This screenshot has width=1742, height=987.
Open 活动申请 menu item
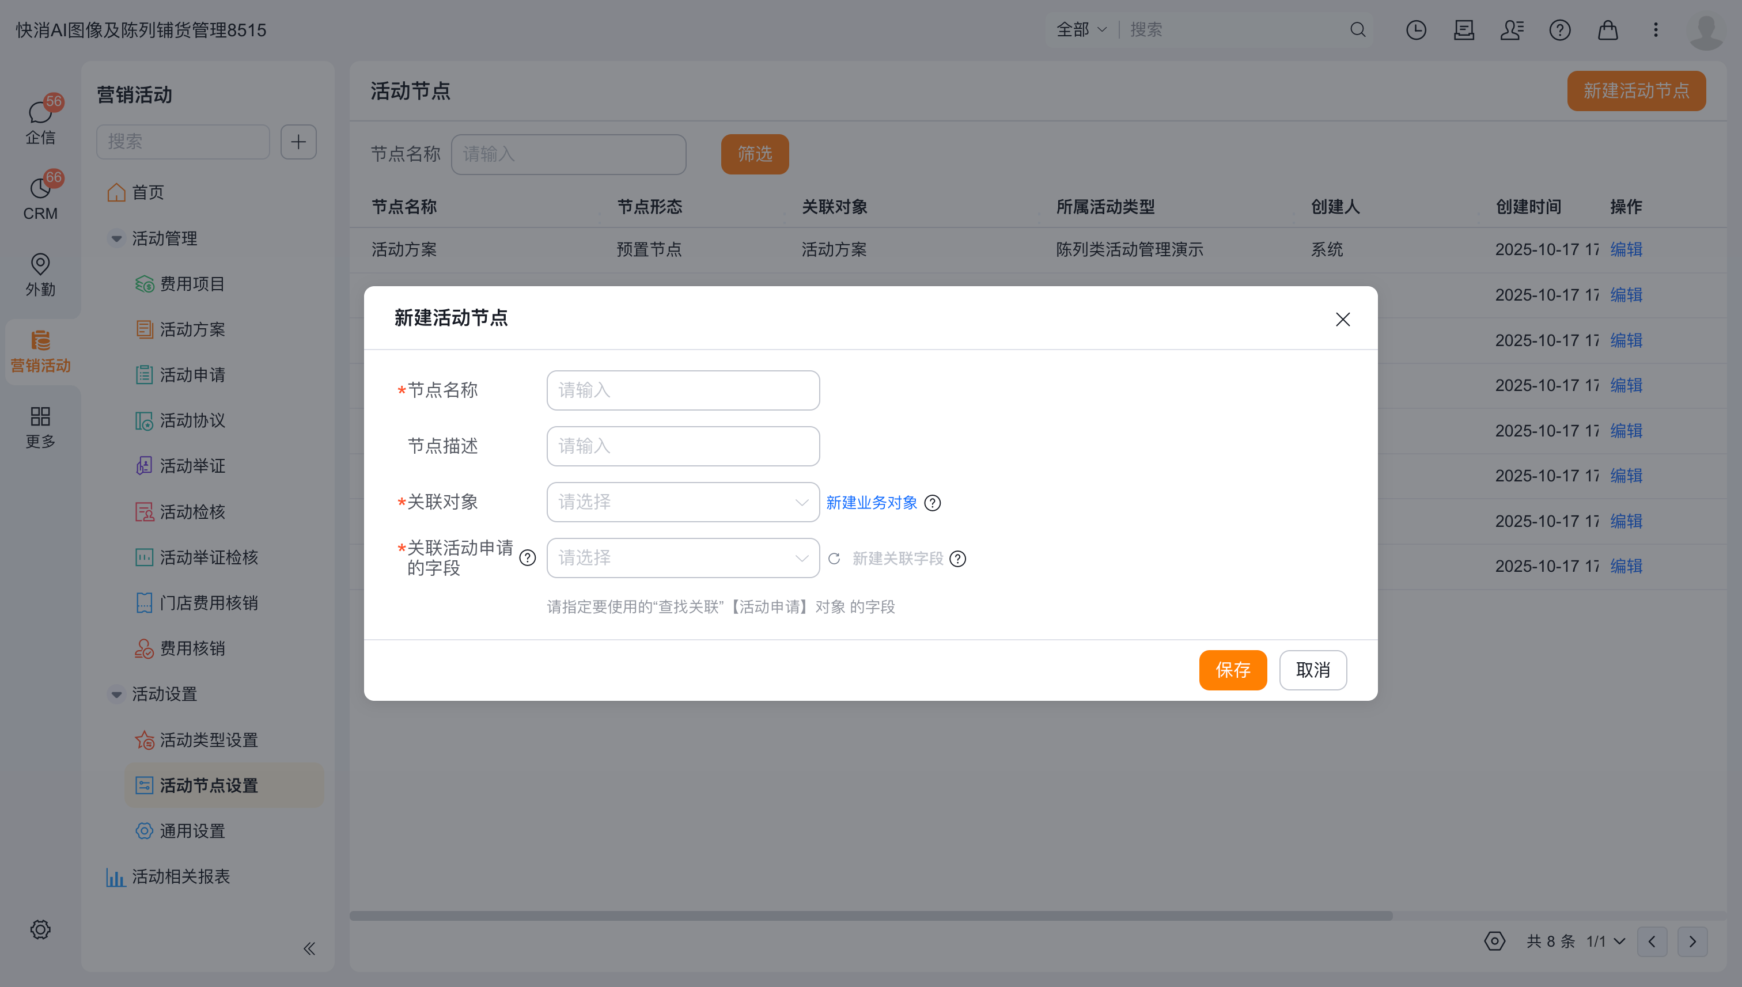click(180, 375)
